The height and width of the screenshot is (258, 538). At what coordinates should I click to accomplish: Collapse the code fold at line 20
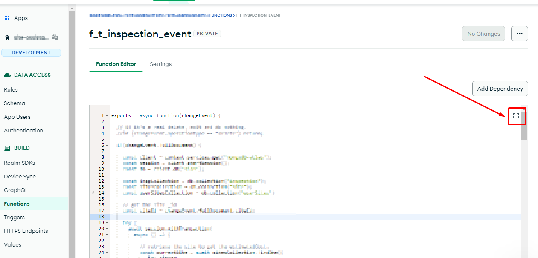coord(107,229)
